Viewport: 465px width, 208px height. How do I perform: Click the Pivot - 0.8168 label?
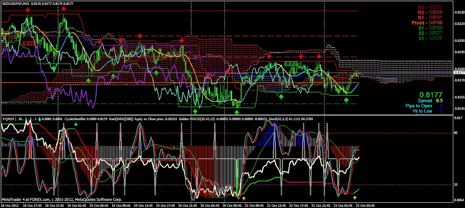[x=427, y=23]
